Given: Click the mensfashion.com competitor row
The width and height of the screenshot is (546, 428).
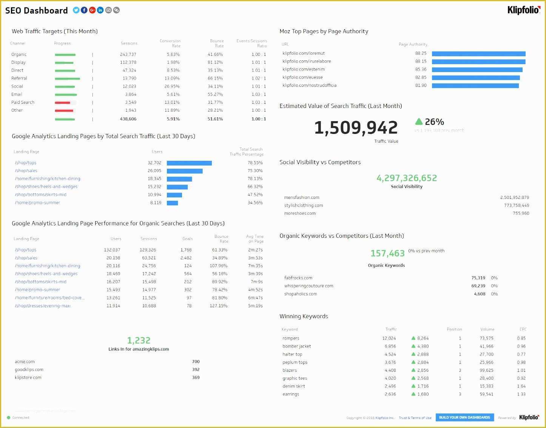Looking at the screenshot, I should [406, 197].
